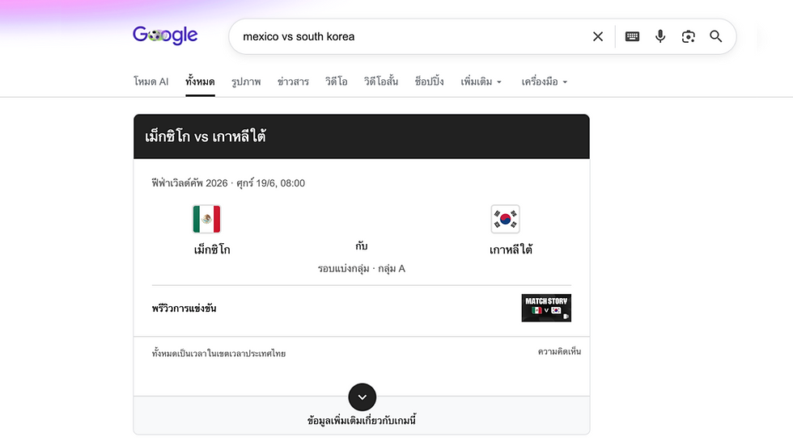Click the South Korea flag icon
Screen dimensions: 793x445
coord(505,219)
